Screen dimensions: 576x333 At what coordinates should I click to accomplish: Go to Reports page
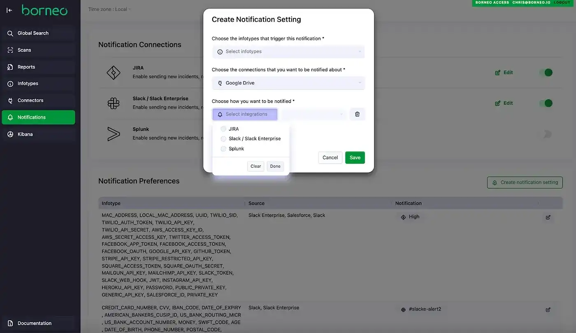coord(39,67)
